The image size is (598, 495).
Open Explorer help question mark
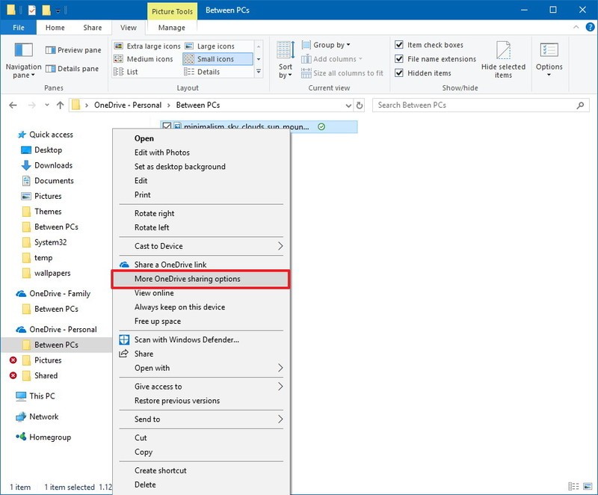click(590, 27)
